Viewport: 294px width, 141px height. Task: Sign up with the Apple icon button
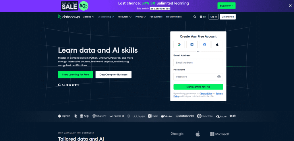pos(217,45)
